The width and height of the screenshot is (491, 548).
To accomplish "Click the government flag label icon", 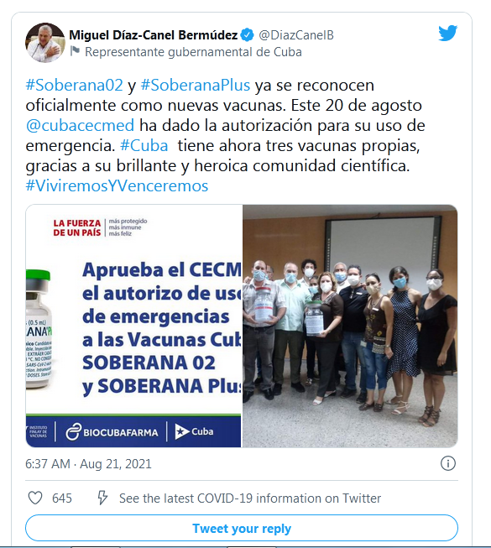I will click(x=75, y=51).
